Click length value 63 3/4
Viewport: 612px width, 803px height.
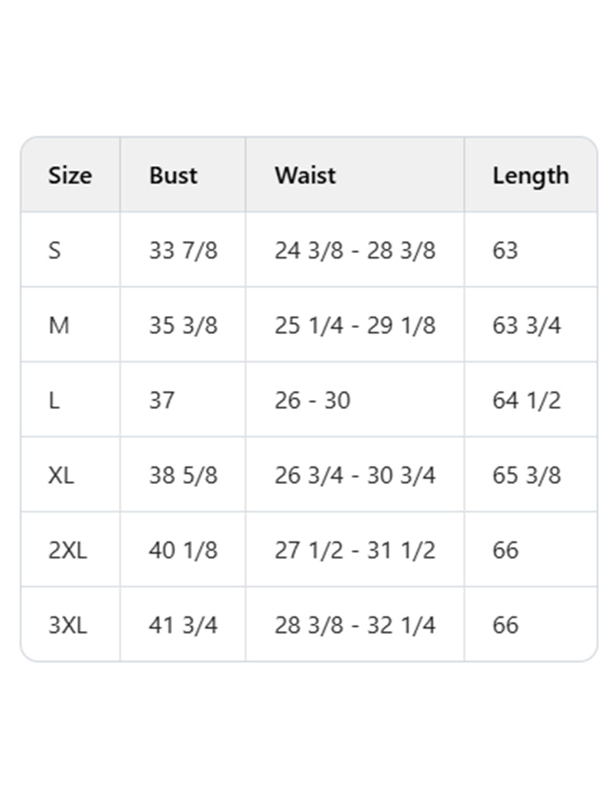pyautogui.click(x=526, y=325)
